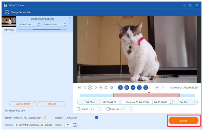Click the Change Source File plus icon
203x131 pixels.
coord(7,12)
